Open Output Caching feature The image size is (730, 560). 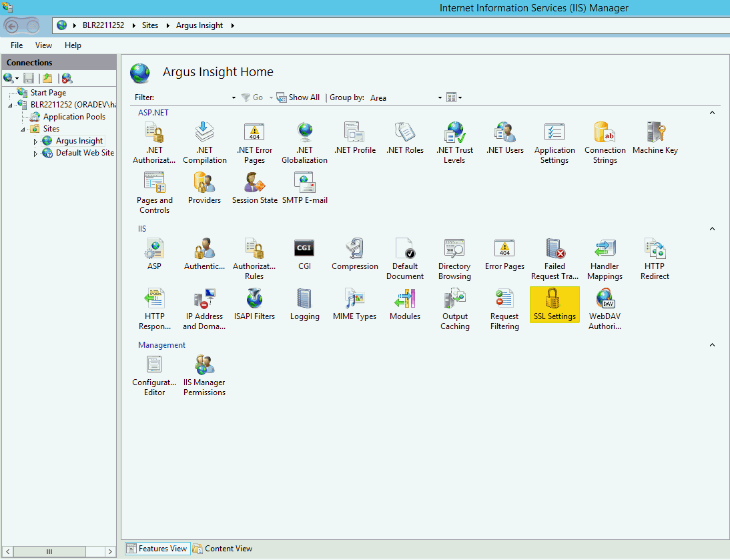454,309
